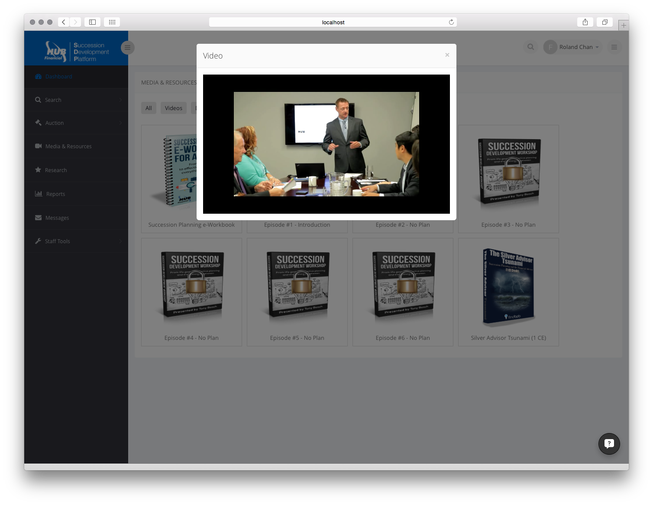Open the help chat bubble icon
This screenshot has width=653, height=505.
click(609, 443)
